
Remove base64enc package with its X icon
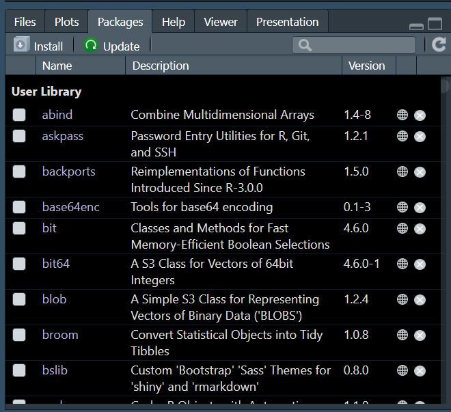tap(420, 208)
